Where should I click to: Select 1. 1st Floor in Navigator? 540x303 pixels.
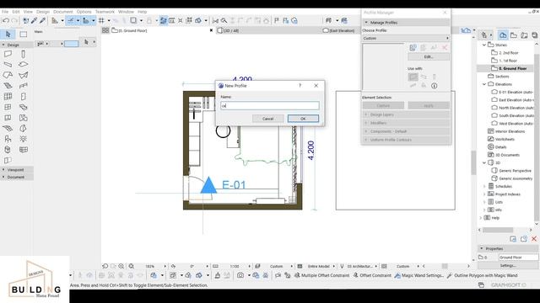(508, 61)
